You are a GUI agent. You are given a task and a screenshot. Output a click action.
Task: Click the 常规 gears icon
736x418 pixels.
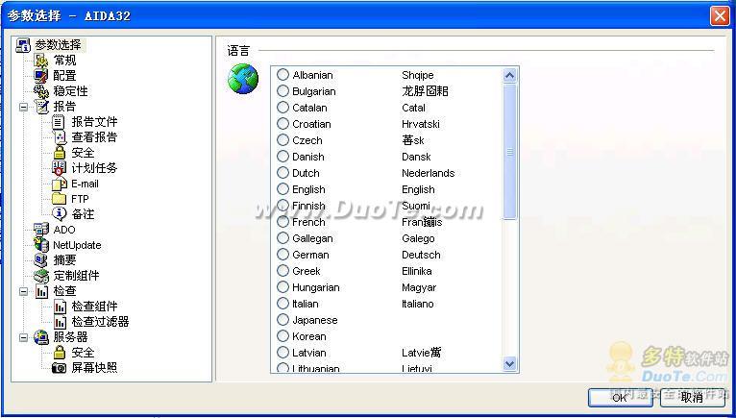click(41, 61)
